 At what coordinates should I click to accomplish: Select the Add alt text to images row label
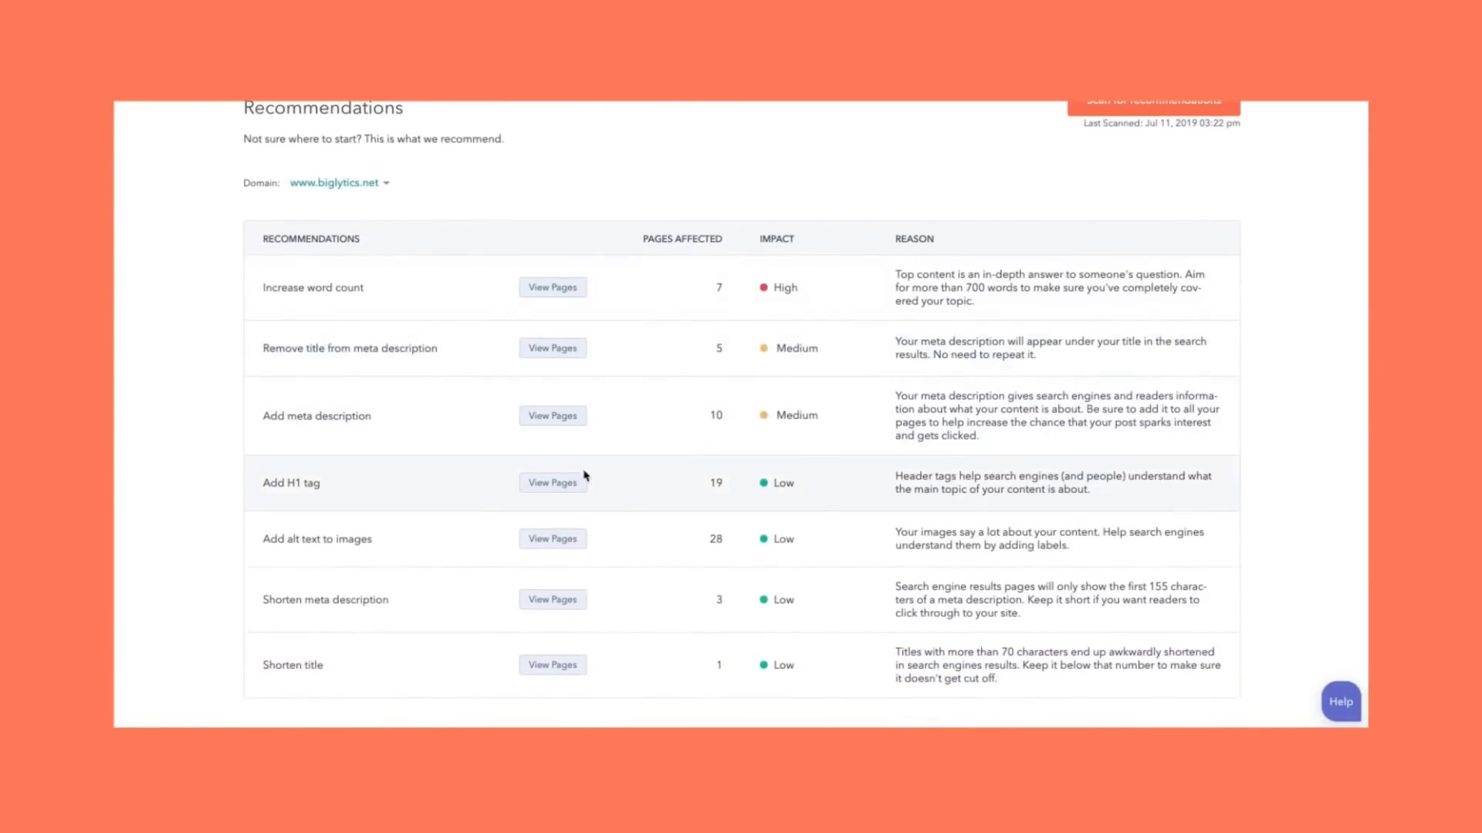tap(317, 539)
